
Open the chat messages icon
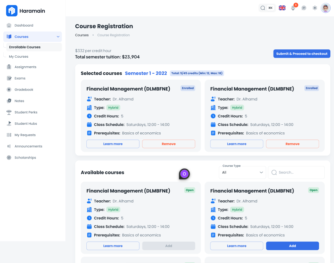coord(304,8)
